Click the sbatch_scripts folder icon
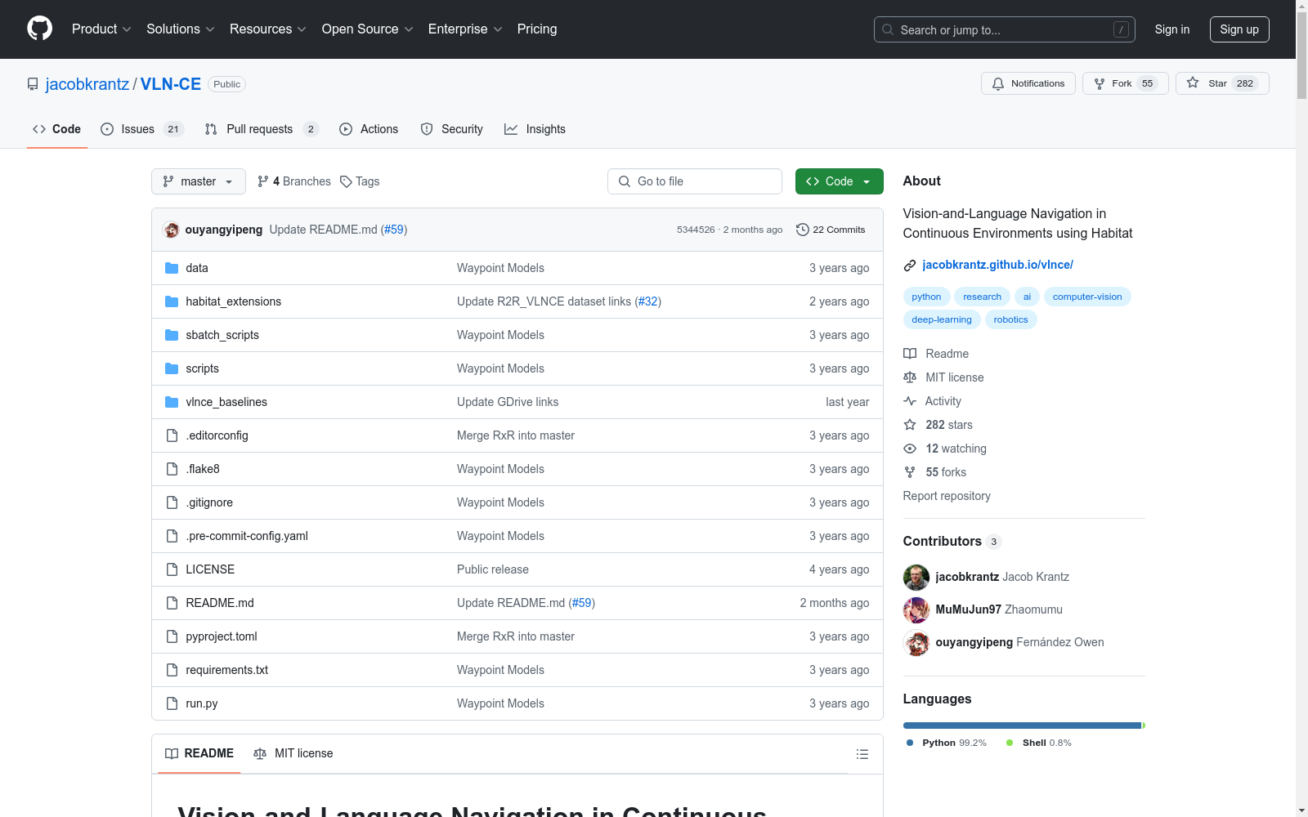Viewport: 1308px width, 817px height. [172, 335]
